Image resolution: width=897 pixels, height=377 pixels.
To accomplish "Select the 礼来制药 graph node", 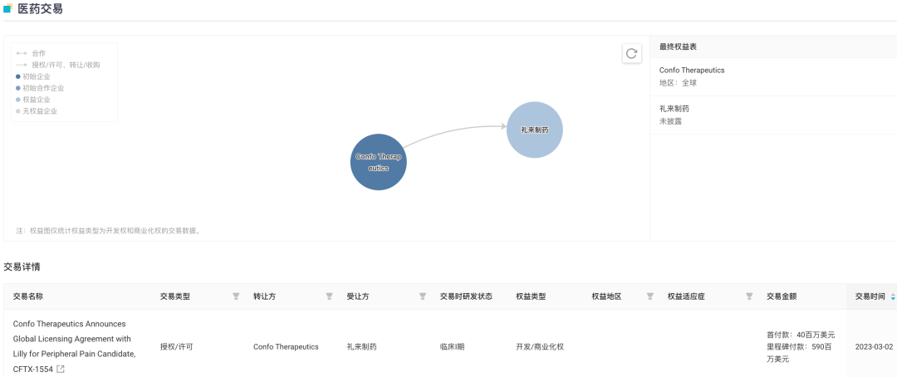I will [x=535, y=130].
